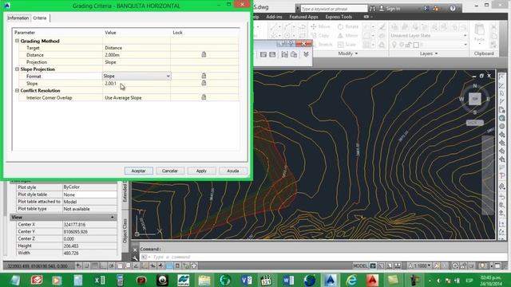This screenshot has width=511, height=287.
Task: Type in the keyword search box
Action: coord(334,9)
